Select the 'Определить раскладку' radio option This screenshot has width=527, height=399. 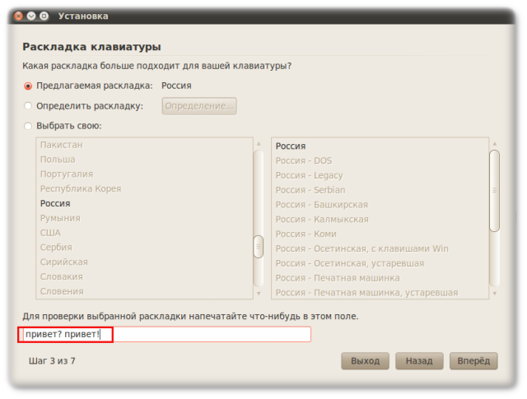[x=29, y=106]
